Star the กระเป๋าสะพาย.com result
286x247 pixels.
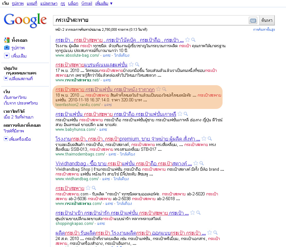click(x=88, y=188)
